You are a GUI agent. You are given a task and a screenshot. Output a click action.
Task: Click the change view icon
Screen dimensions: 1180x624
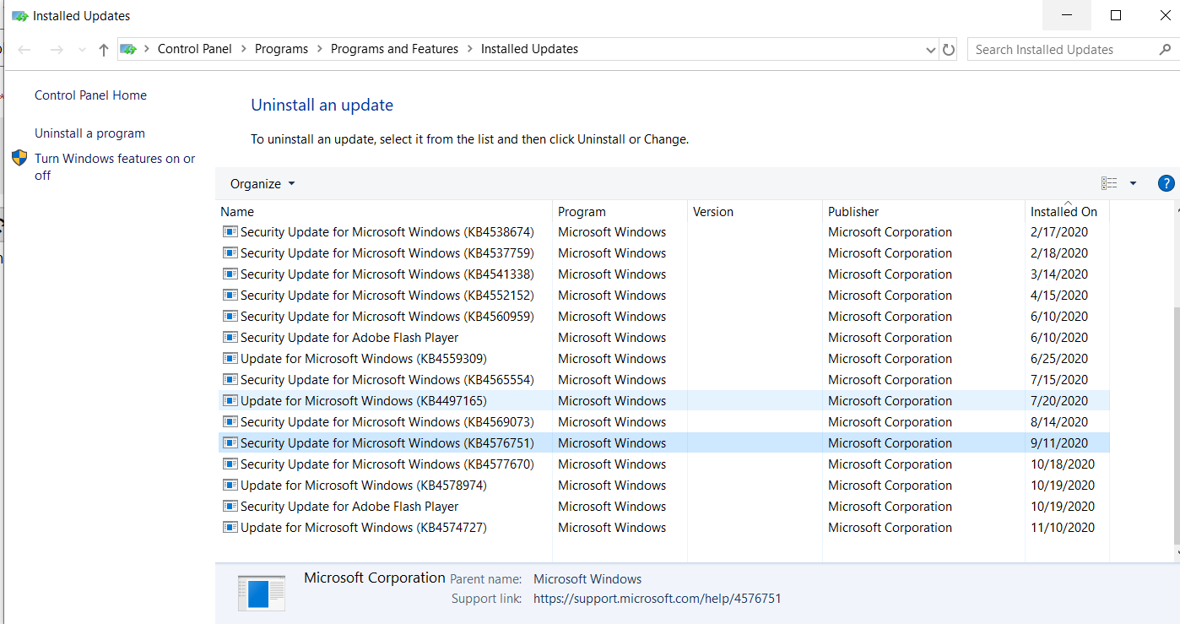click(1109, 183)
